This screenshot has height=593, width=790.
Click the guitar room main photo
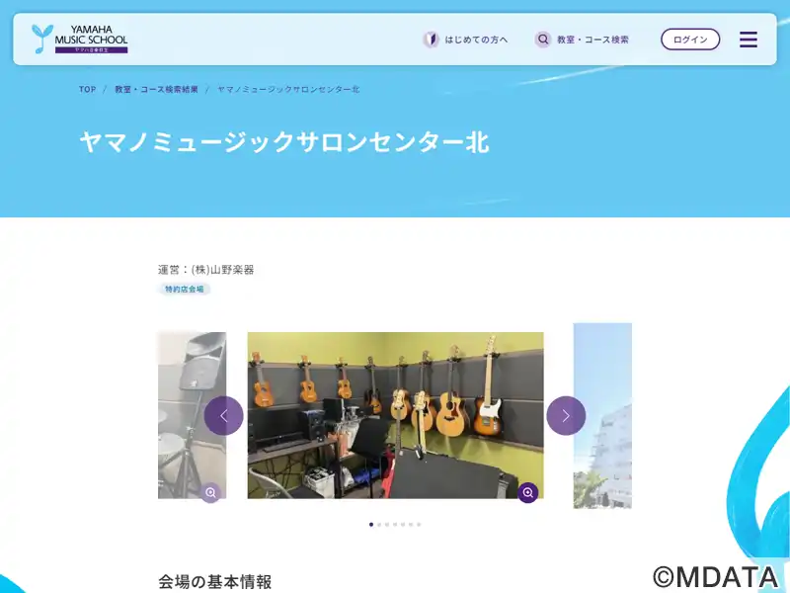coord(396,415)
